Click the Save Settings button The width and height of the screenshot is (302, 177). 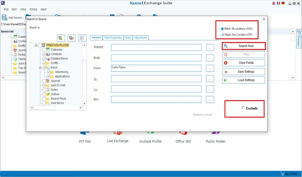[244, 72]
